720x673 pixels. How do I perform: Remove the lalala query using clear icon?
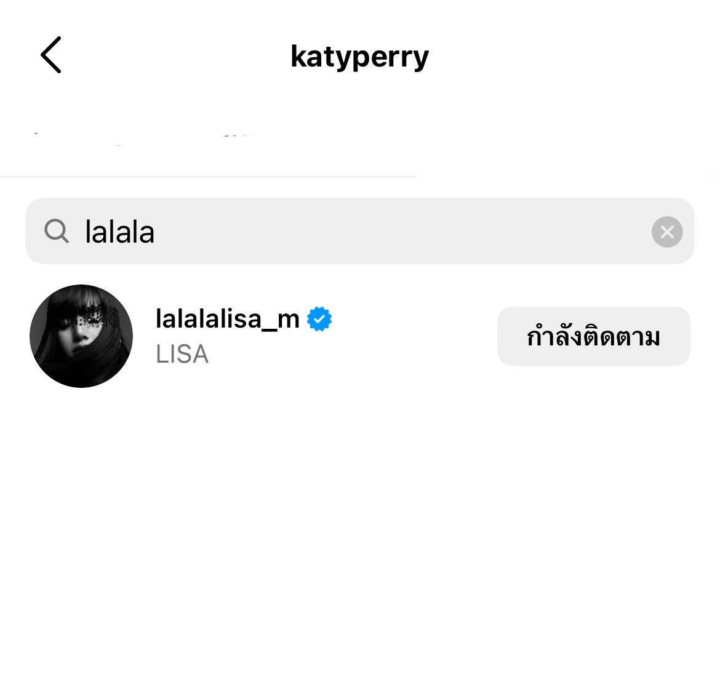(666, 232)
